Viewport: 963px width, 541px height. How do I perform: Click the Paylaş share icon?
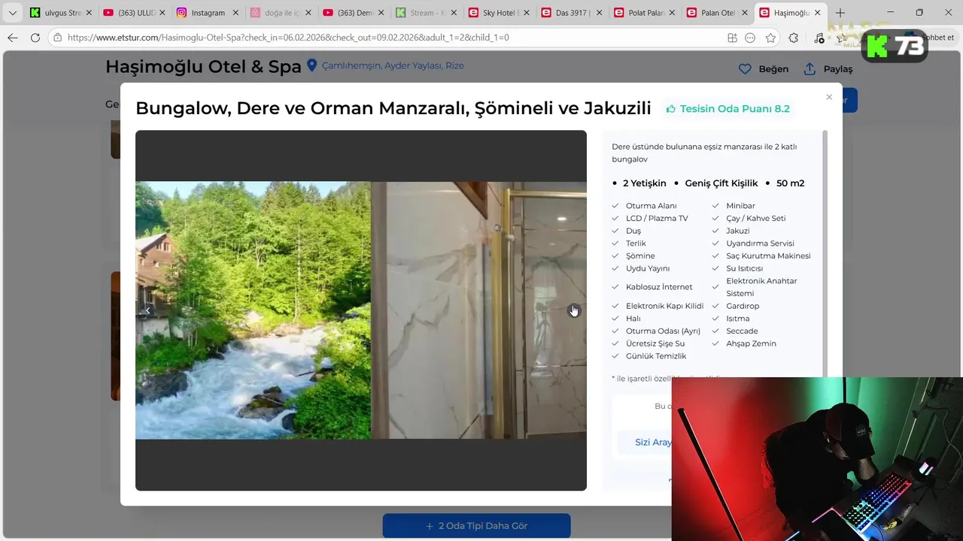point(810,69)
